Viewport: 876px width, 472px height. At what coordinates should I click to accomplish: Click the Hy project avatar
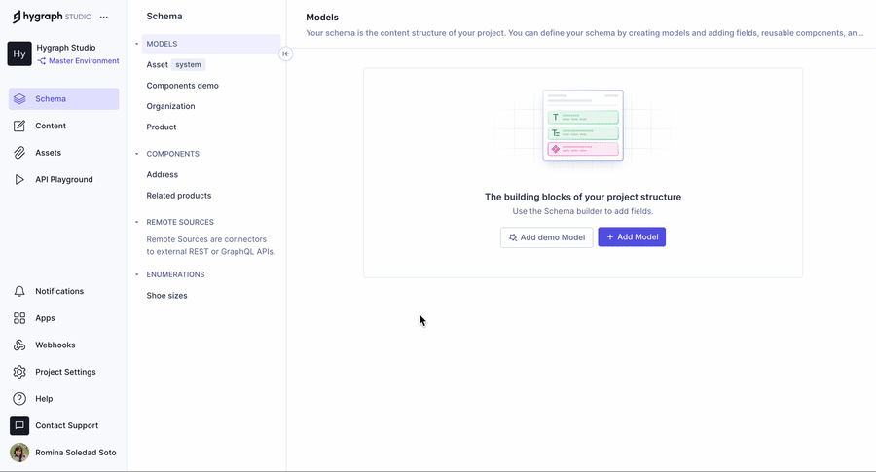[x=19, y=54]
